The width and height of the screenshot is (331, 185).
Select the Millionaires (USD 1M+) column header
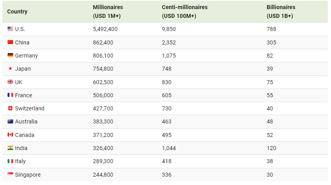(108, 12)
